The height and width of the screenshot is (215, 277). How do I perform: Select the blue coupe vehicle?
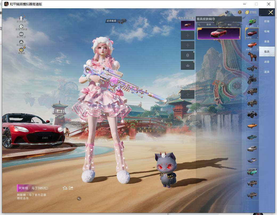(x=252, y=160)
